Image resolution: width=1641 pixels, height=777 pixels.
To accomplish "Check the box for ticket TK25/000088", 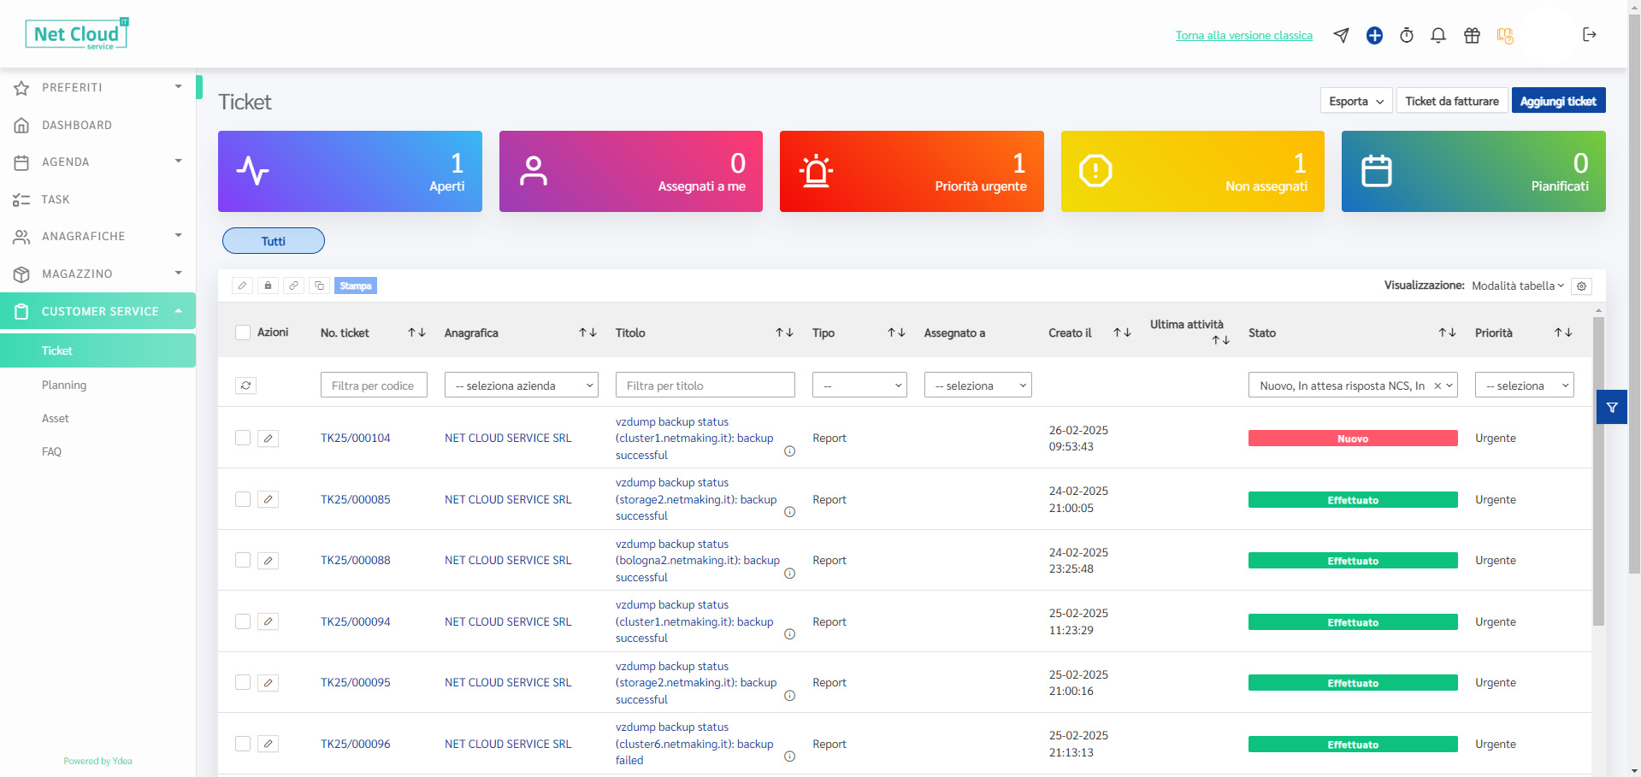I will pos(243,560).
